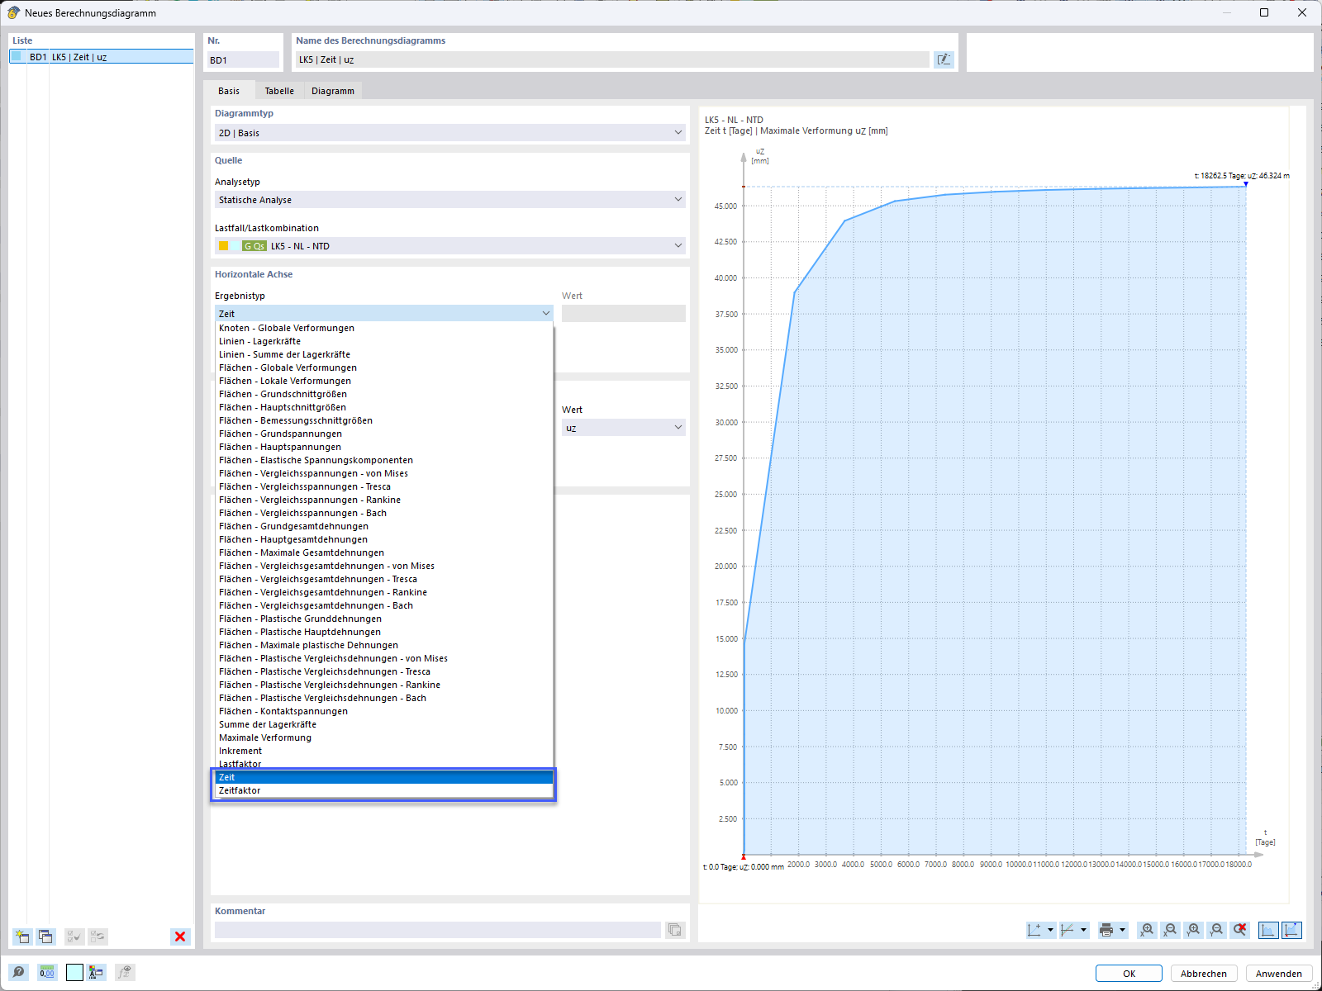
Task: Open Lastfall/Lastkombination dropdown 'LK5 - NL - NTD'
Action: tap(450, 246)
